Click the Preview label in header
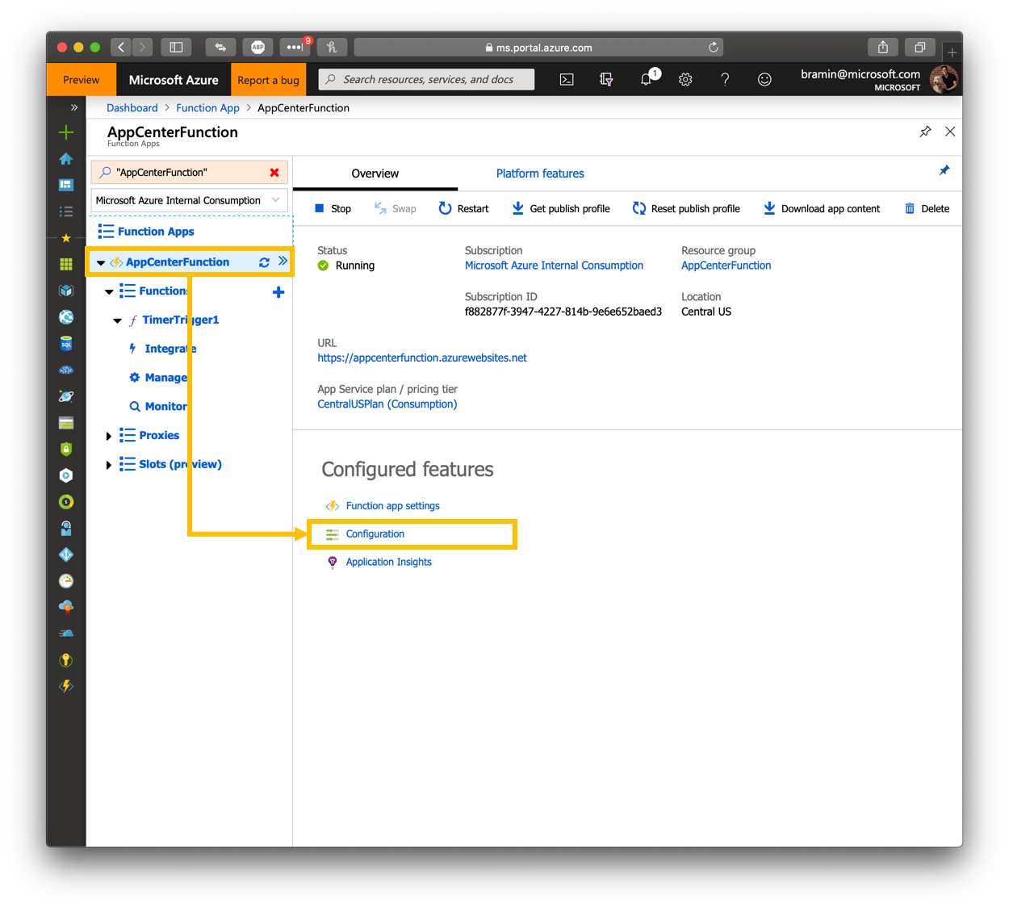This screenshot has height=908, width=1009. 82,80
